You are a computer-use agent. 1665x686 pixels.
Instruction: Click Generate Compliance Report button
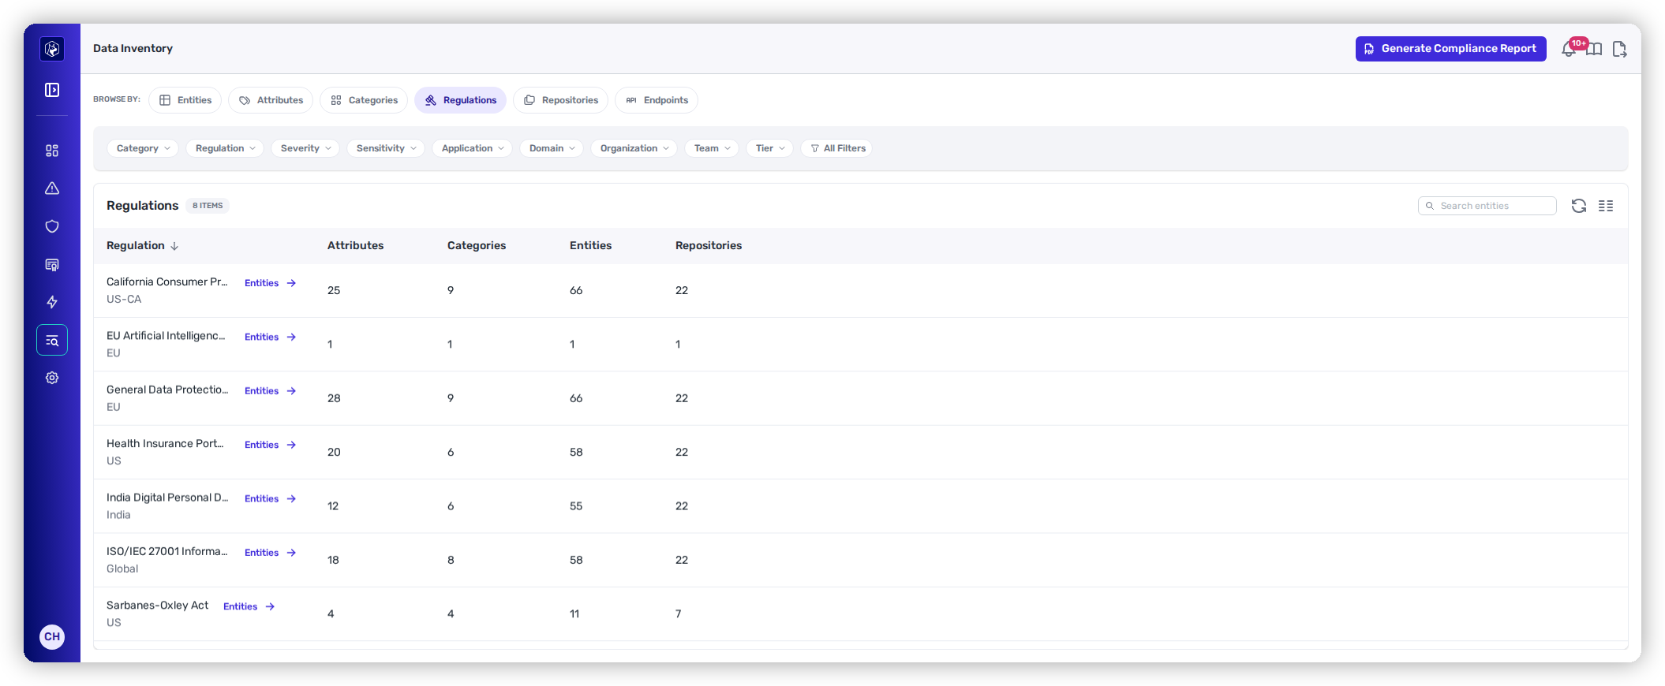1450,49
